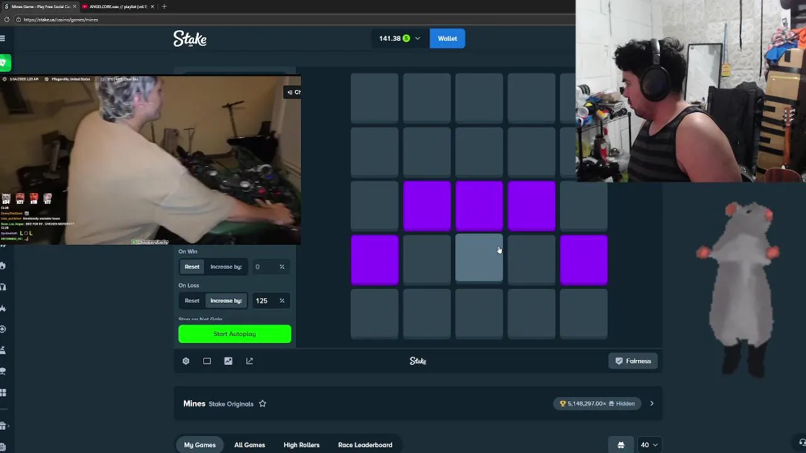Toggle theatre mode rectangle icon
Image resolution: width=806 pixels, height=453 pixels.
207,361
